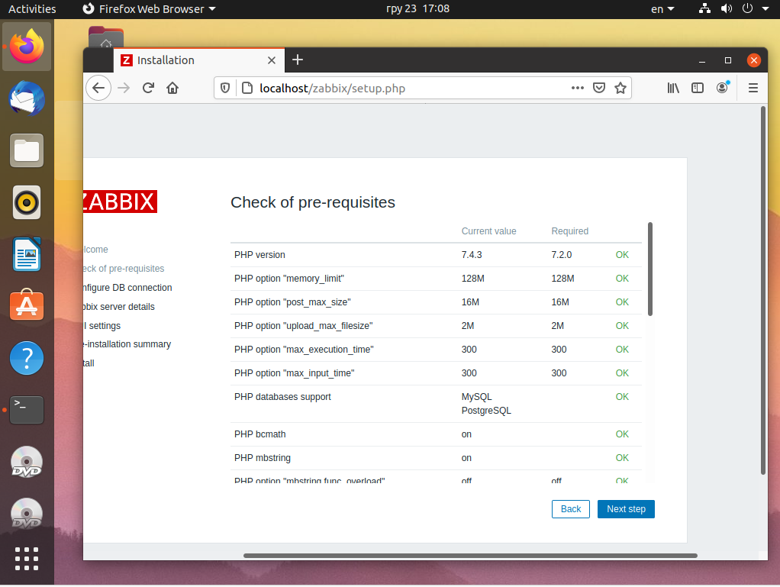Open site information page icon

click(247, 88)
